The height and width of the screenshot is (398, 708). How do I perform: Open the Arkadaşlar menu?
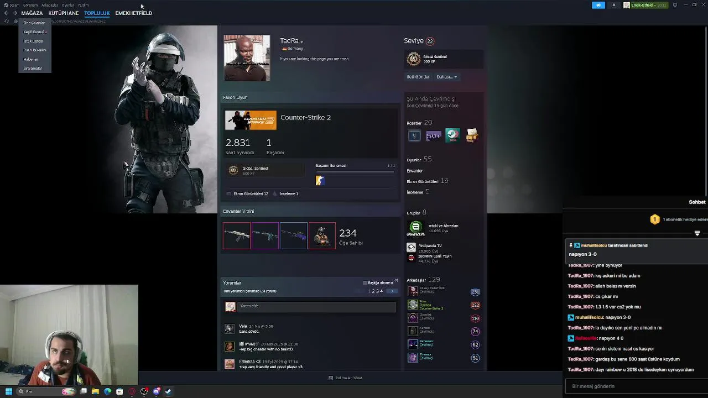50,5
